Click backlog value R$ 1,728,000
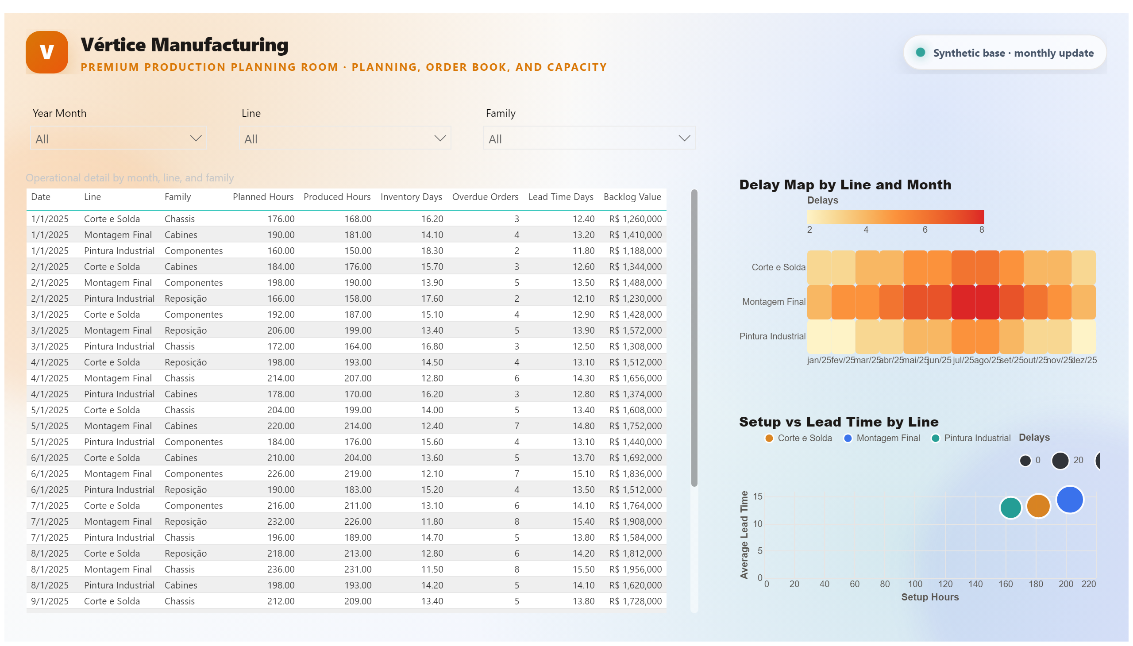This screenshot has width=1133, height=646. 635,601
